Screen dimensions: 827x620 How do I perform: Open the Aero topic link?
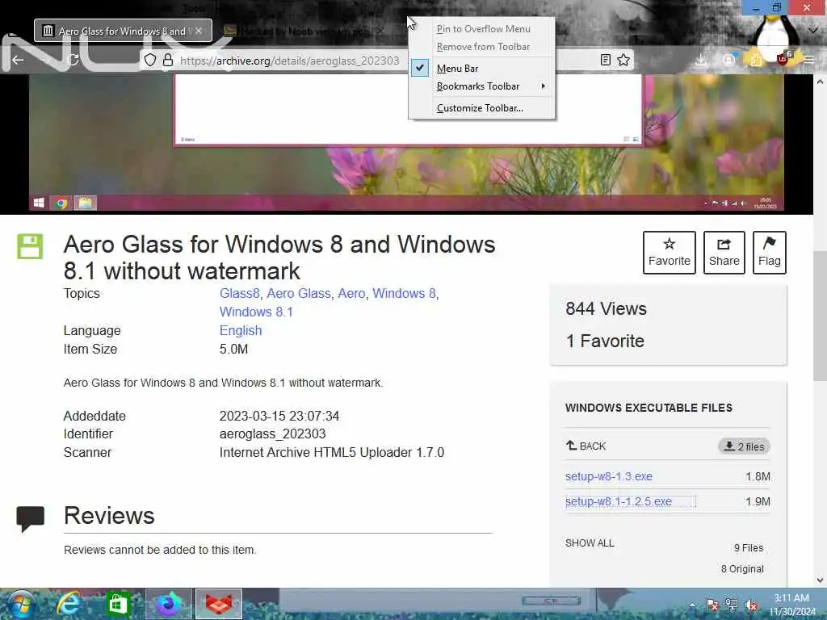pos(351,294)
